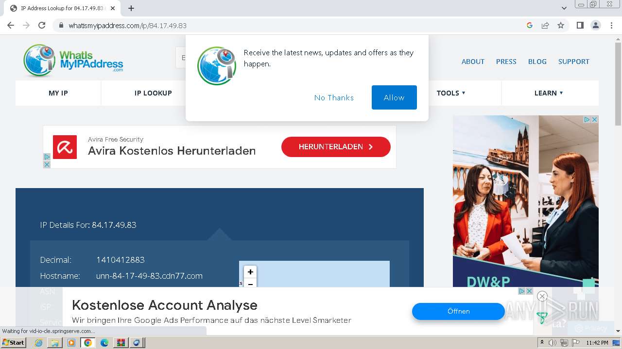
Task: Bookmark this page with the star
Action: point(561,25)
